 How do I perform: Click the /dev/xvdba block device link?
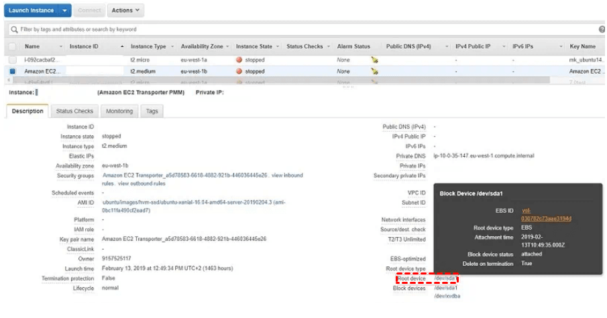point(447,296)
